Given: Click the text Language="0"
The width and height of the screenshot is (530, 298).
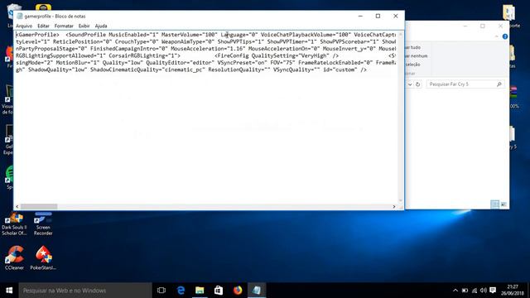Looking at the screenshot, I should (239, 35).
